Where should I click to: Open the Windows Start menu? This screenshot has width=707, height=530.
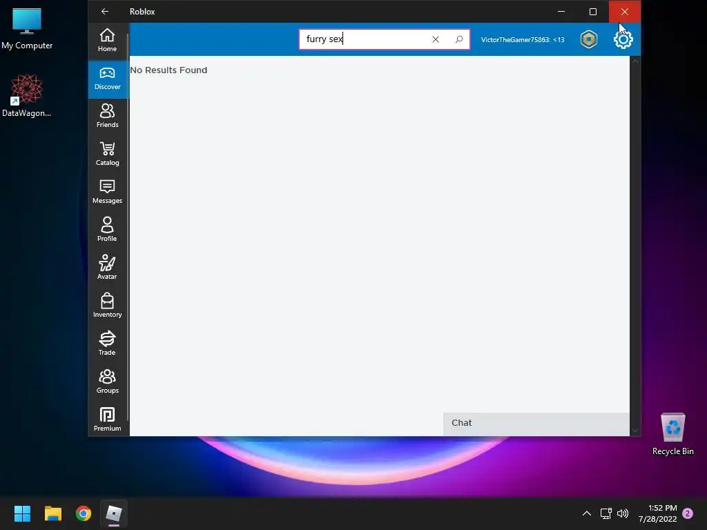pyautogui.click(x=22, y=513)
